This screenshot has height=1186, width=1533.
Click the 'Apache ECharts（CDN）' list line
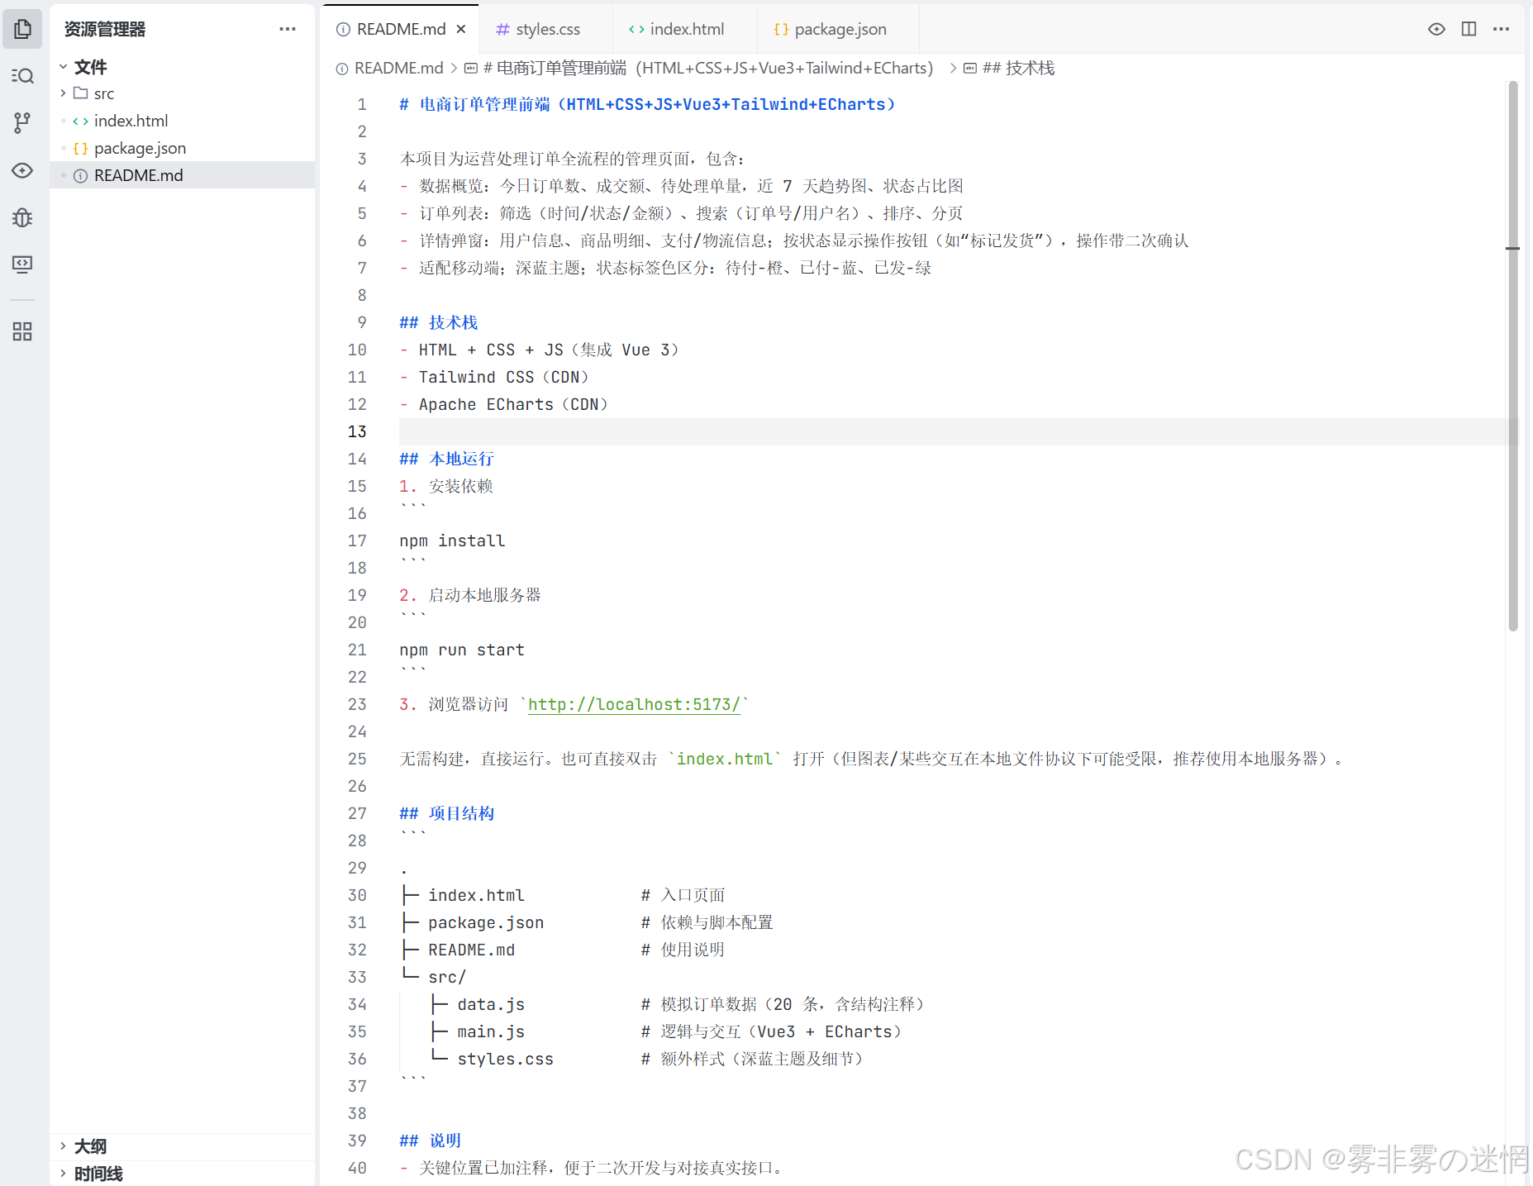(504, 404)
